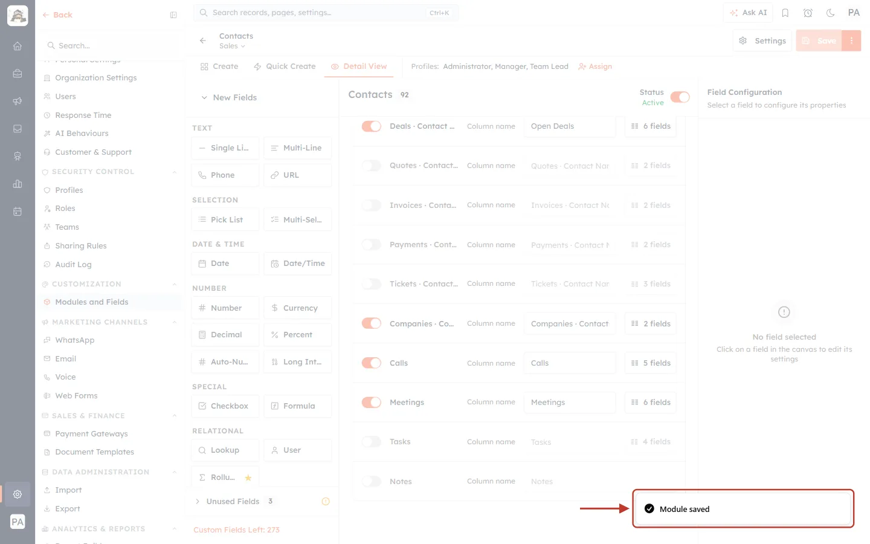
Task: Click the star icon on Rollup field
Action: coord(248,478)
